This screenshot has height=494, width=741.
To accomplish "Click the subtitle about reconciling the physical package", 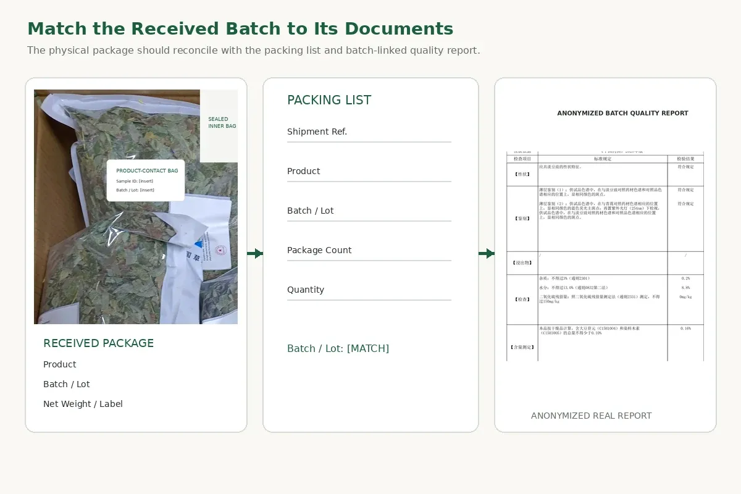I will 253,51.
